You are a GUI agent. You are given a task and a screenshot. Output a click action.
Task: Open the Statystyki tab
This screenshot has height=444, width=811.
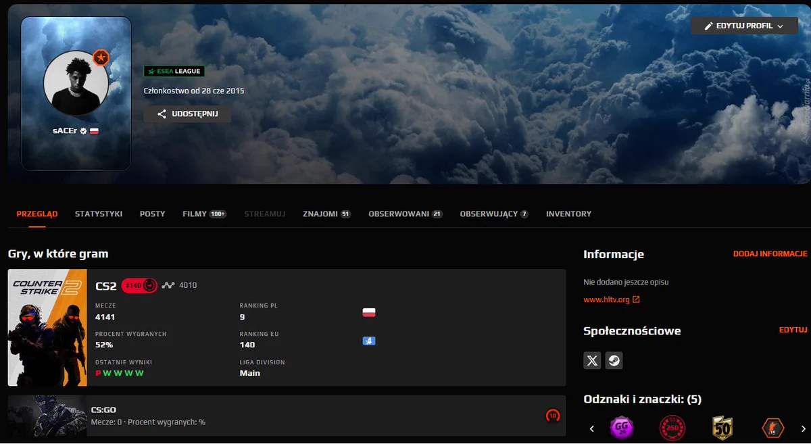pyautogui.click(x=99, y=214)
